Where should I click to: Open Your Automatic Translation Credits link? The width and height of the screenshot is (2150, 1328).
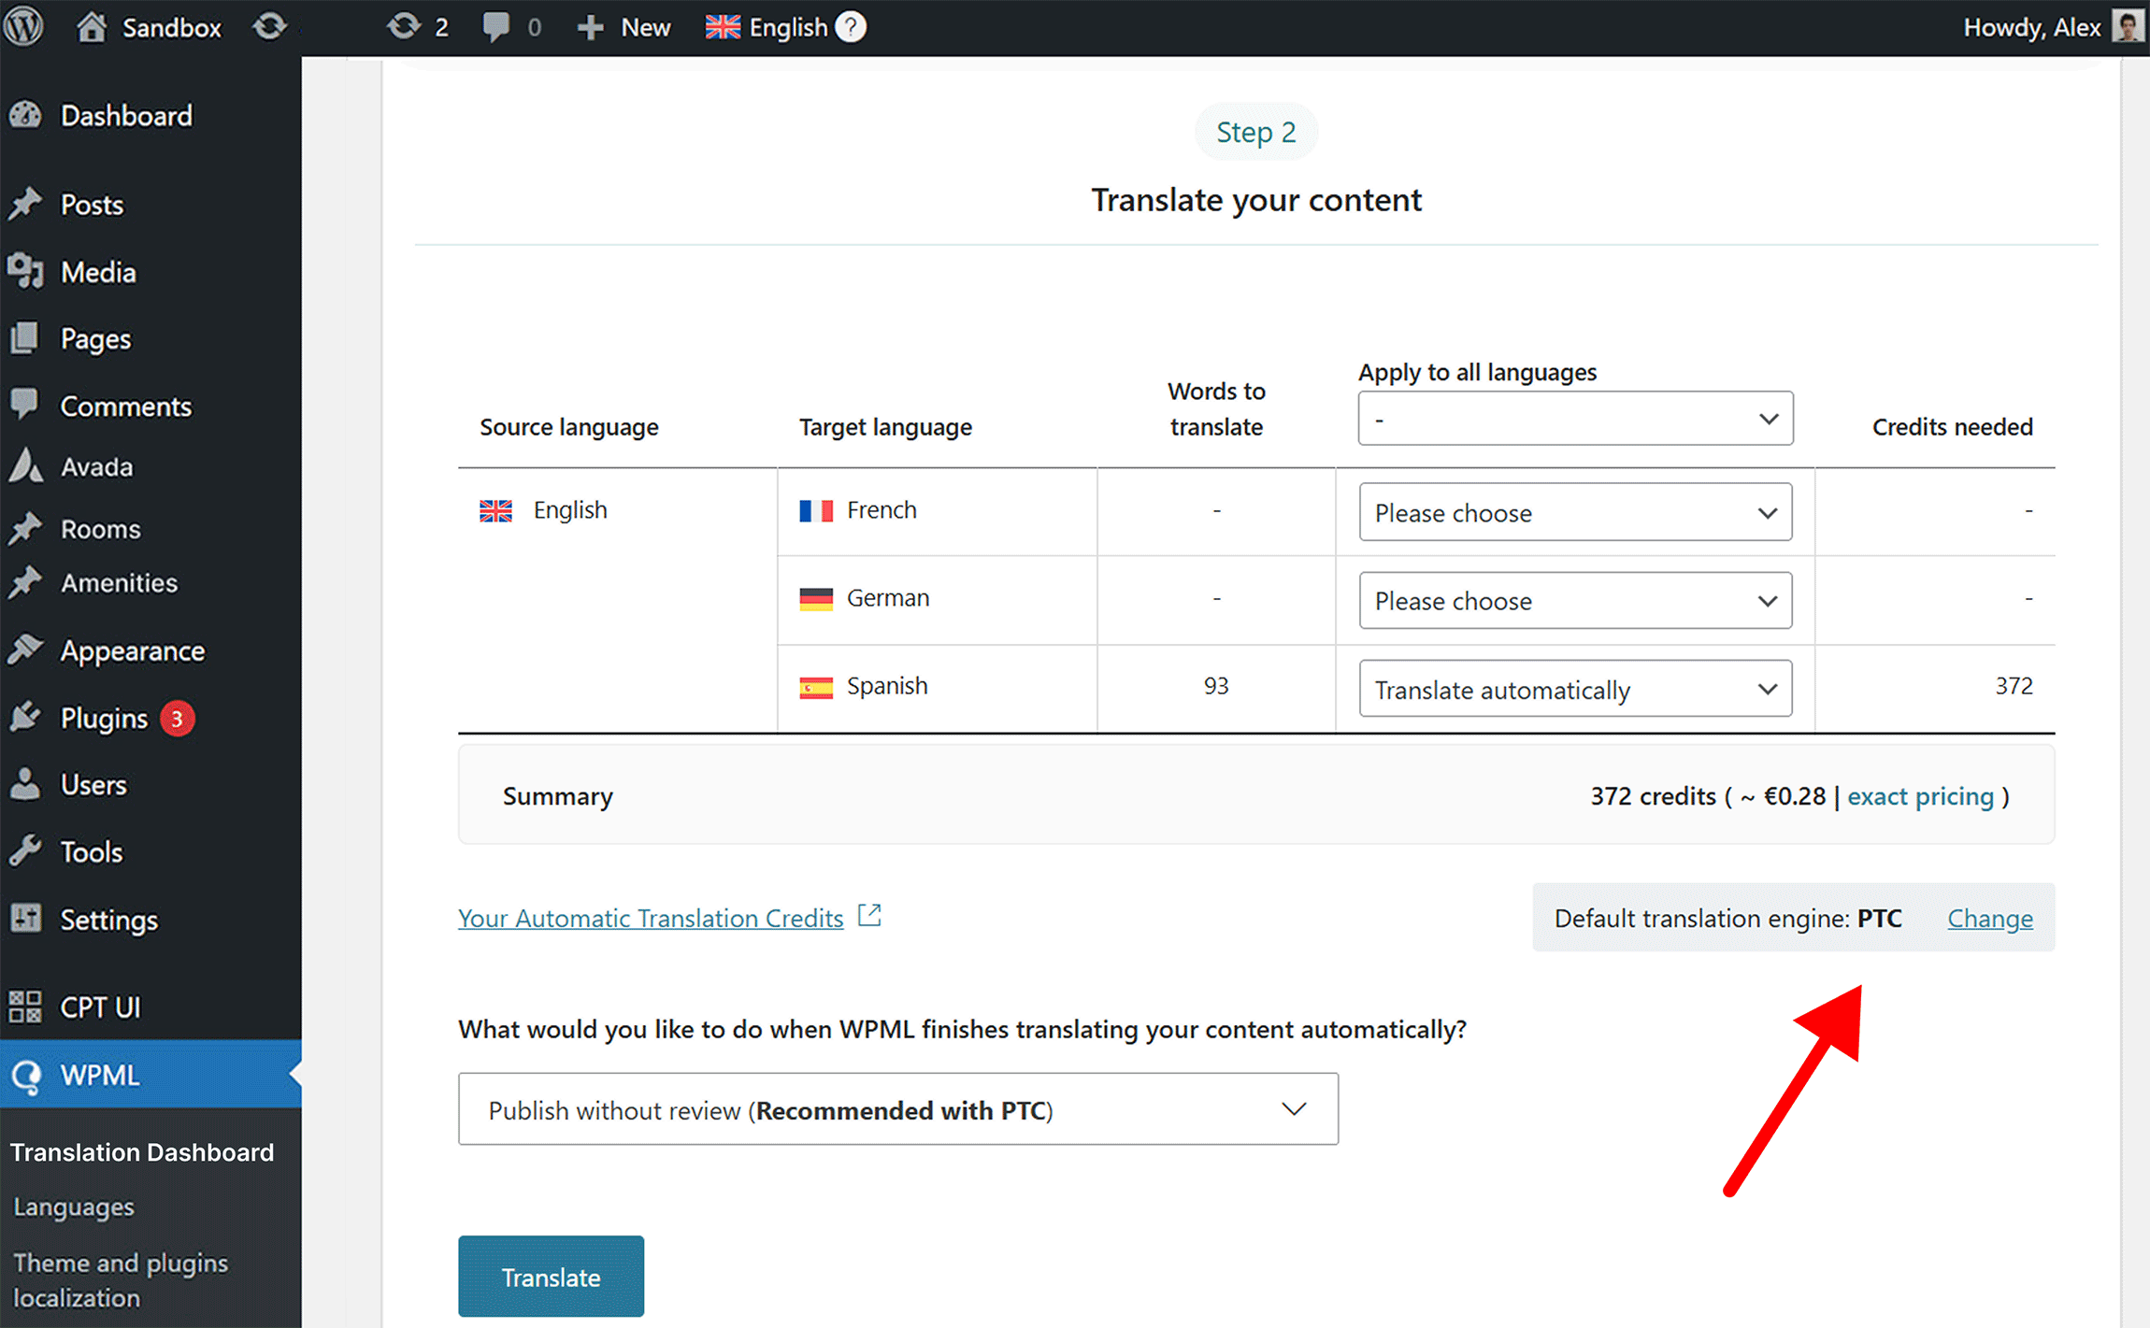click(651, 918)
